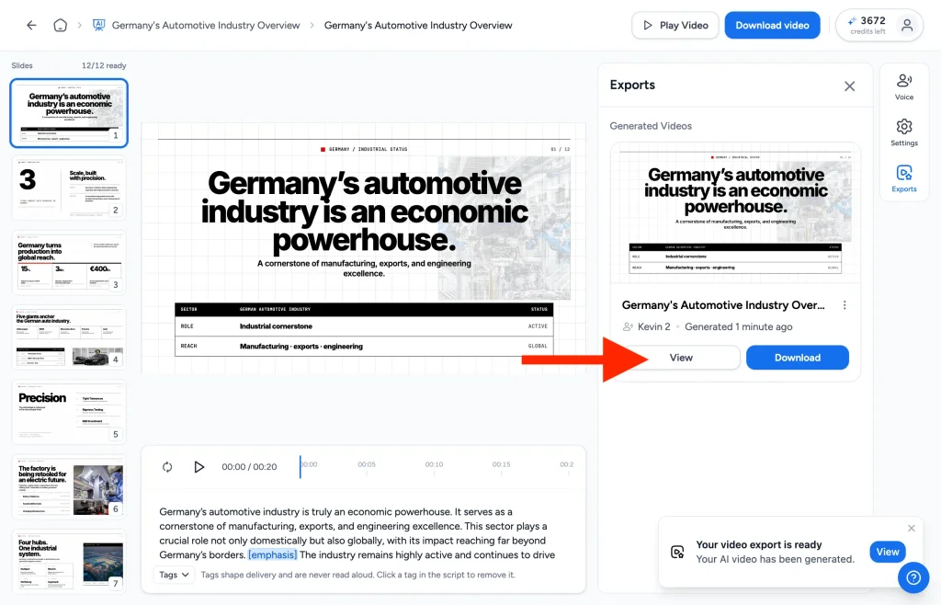Go back with the left arrow icon

pyautogui.click(x=31, y=25)
